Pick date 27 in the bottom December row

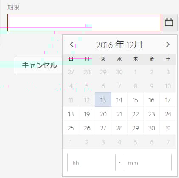pyautogui.click(x=103, y=127)
